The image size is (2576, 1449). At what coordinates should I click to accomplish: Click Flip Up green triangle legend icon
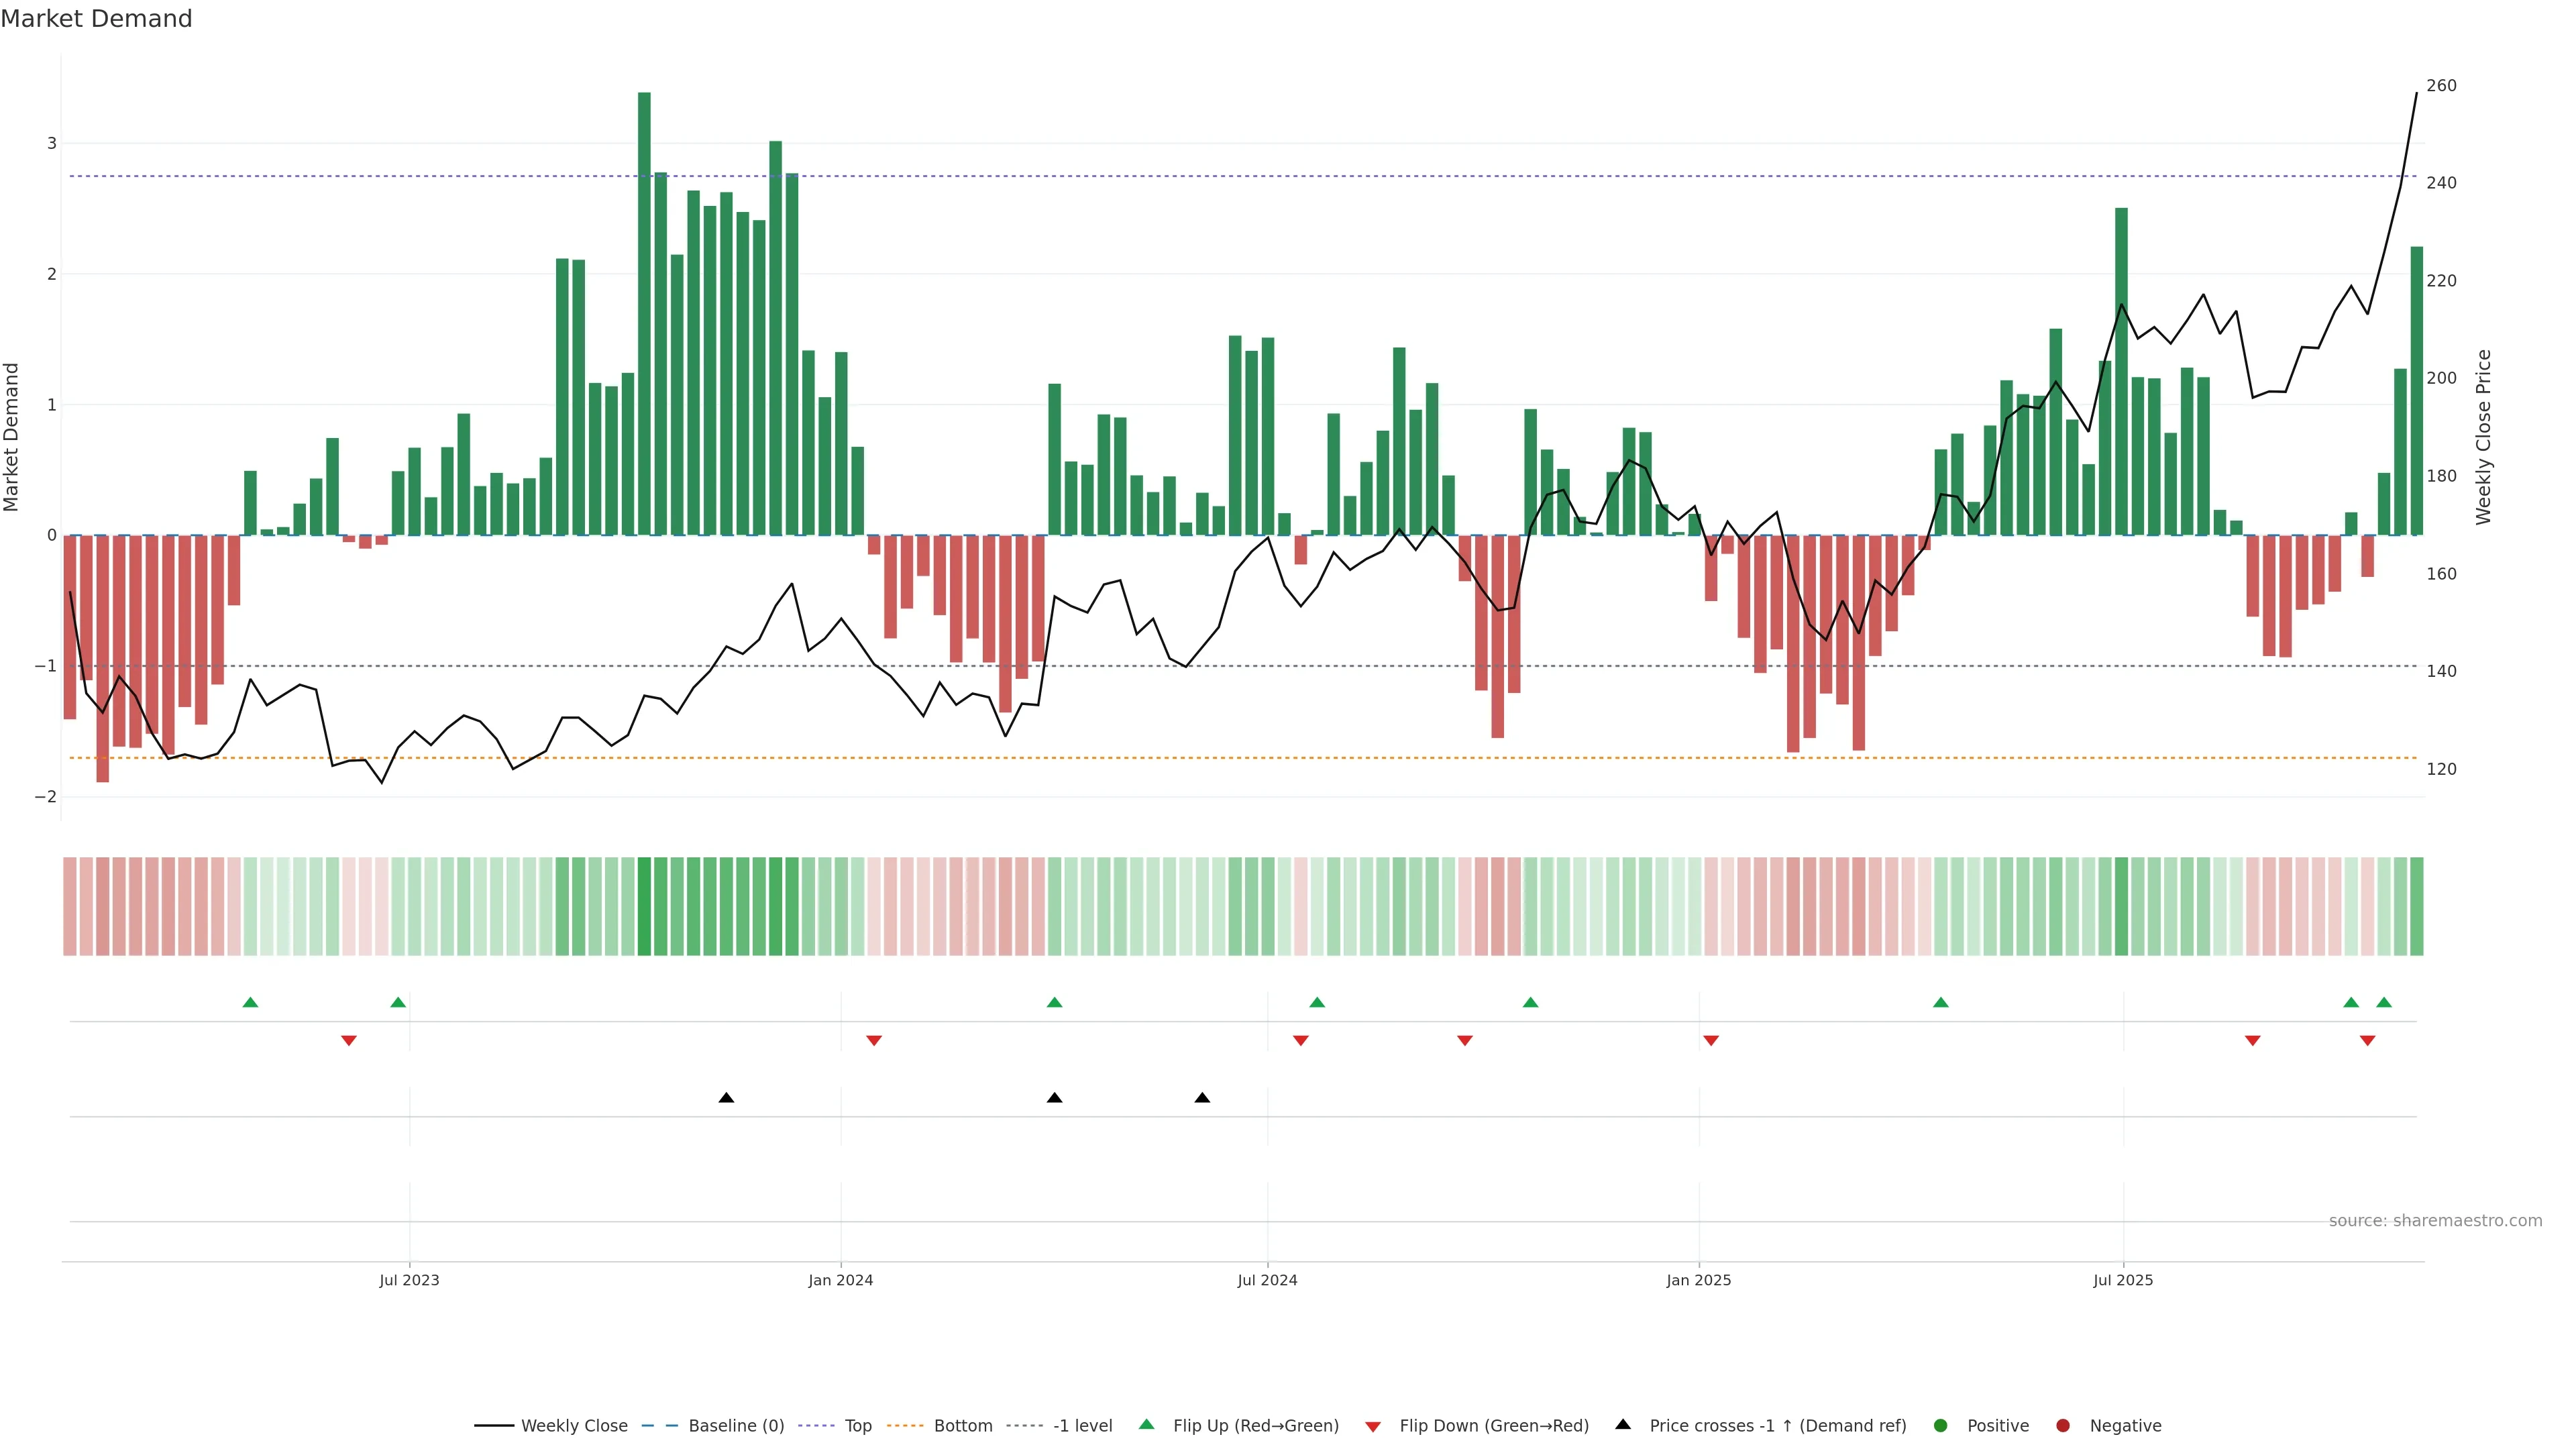click(x=1147, y=1424)
